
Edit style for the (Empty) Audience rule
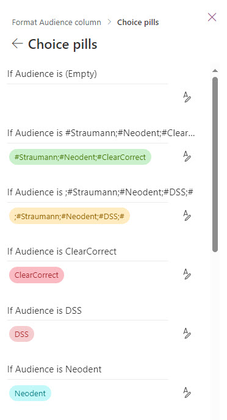pos(187,97)
